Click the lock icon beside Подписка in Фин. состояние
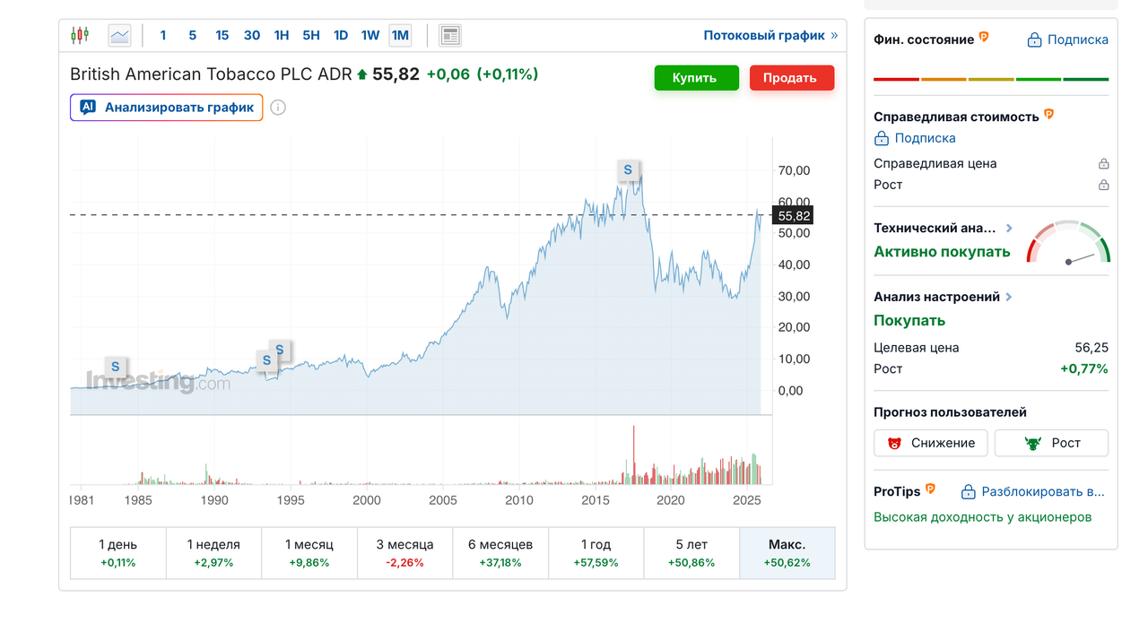 pyautogui.click(x=1034, y=39)
